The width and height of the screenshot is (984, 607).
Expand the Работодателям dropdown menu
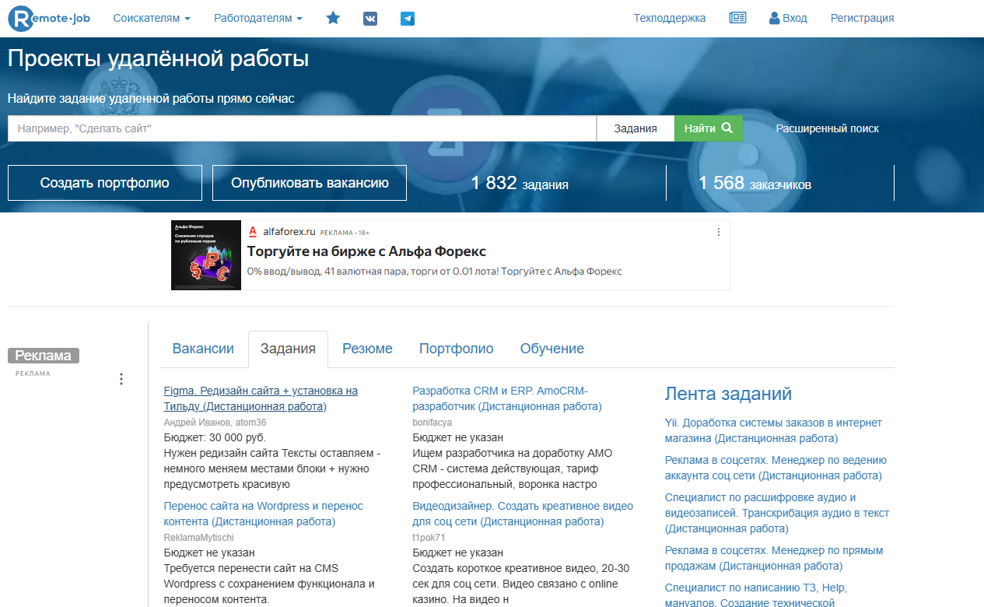point(258,18)
